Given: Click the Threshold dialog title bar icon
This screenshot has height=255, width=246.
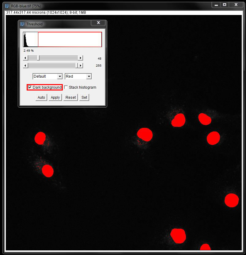Looking at the screenshot, I should (23, 24).
